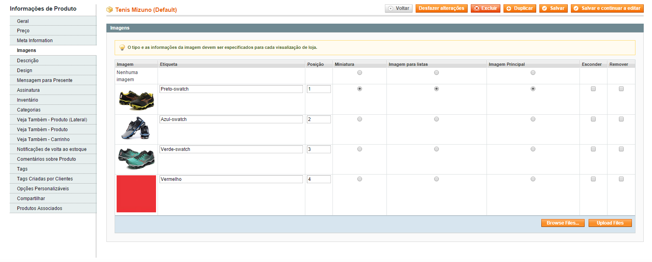Open the Geral tab
652x262 pixels.
[53, 21]
